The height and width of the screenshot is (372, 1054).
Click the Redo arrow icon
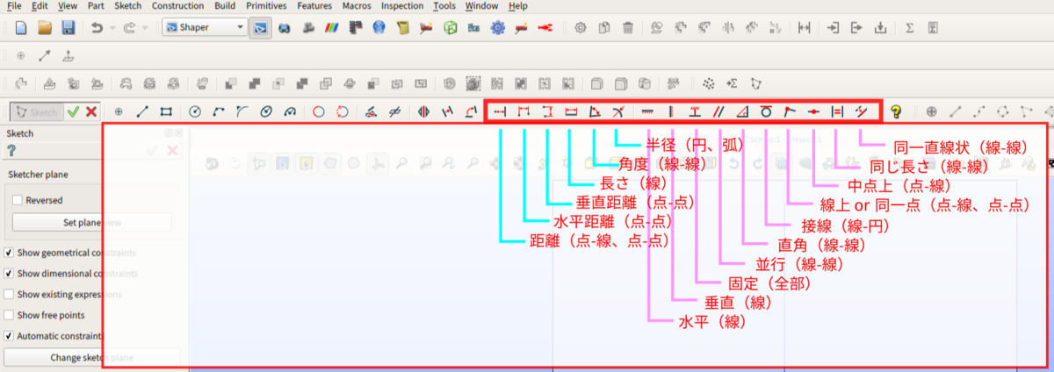[x=130, y=27]
